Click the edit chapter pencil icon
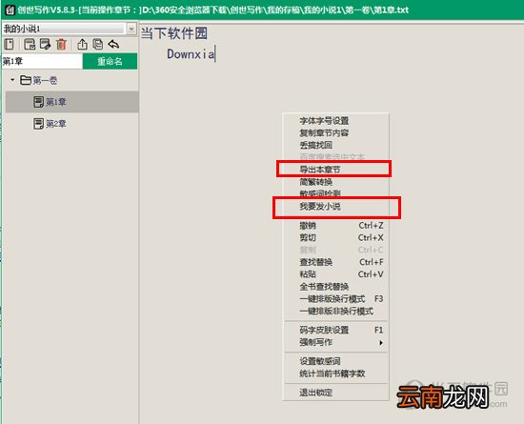Image resolution: width=524 pixels, height=424 pixels. 45,44
